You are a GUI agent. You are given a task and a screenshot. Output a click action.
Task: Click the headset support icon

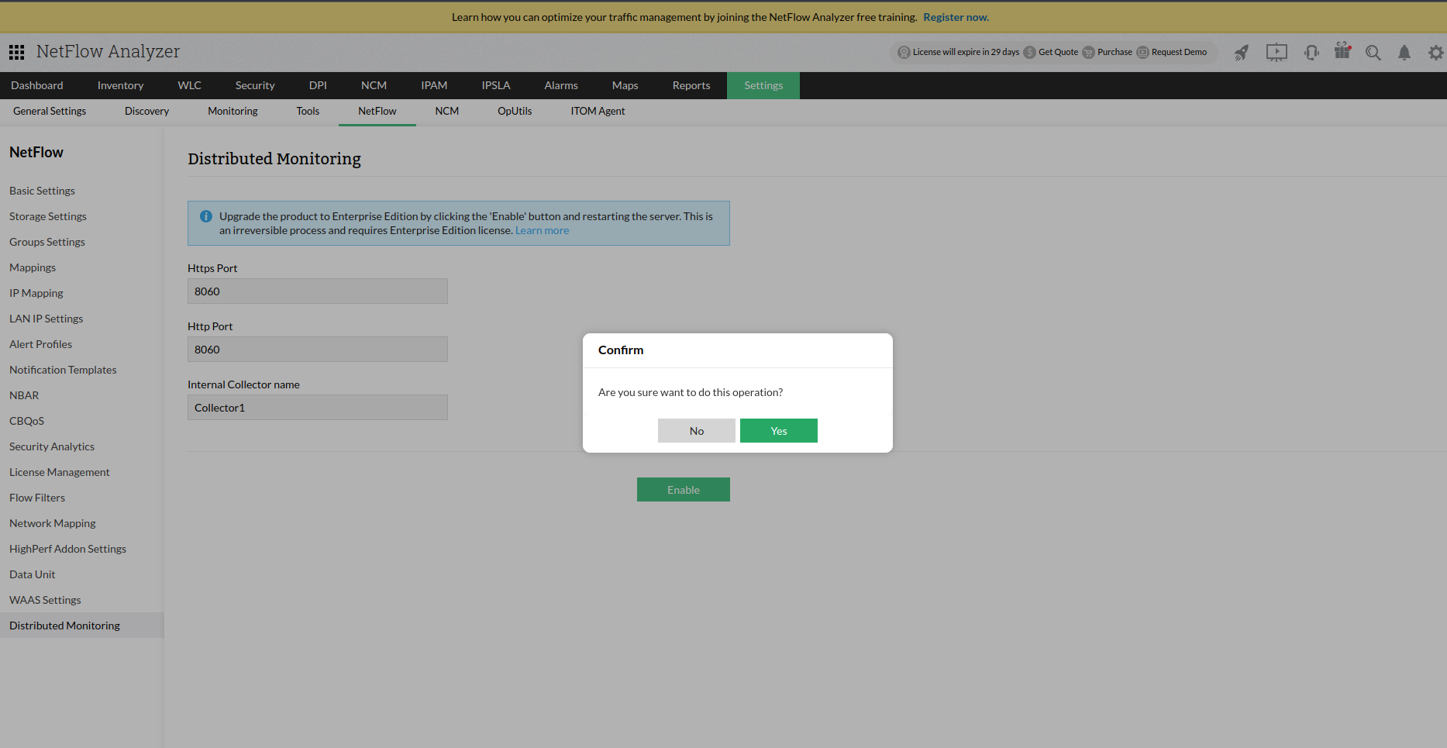1311,52
